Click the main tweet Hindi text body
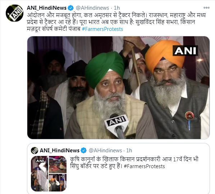This screenshot has width=215, height=194. pyautogui.click(x=116, y=22)
